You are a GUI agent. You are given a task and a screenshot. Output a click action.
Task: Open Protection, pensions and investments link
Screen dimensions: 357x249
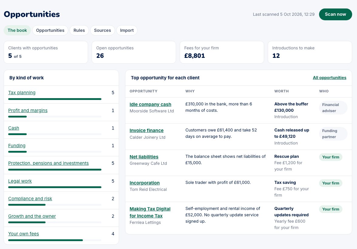pyautogui.click(x=49, y=163)
